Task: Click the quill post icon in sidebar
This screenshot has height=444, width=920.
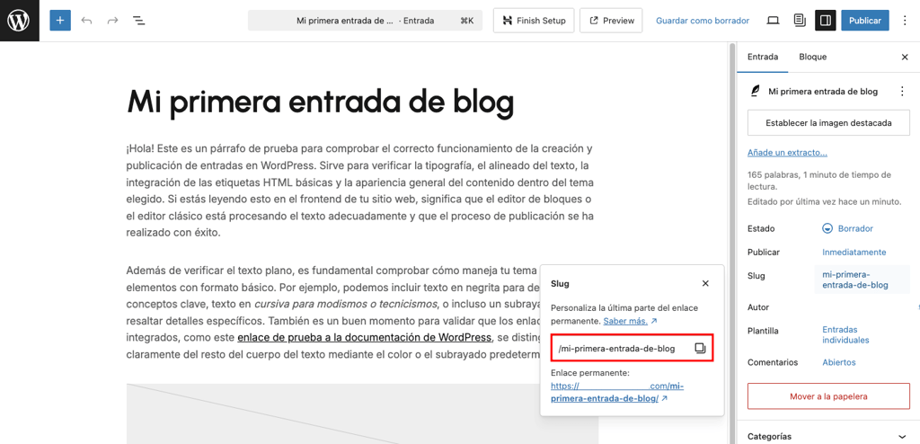Action: point(755,92)
